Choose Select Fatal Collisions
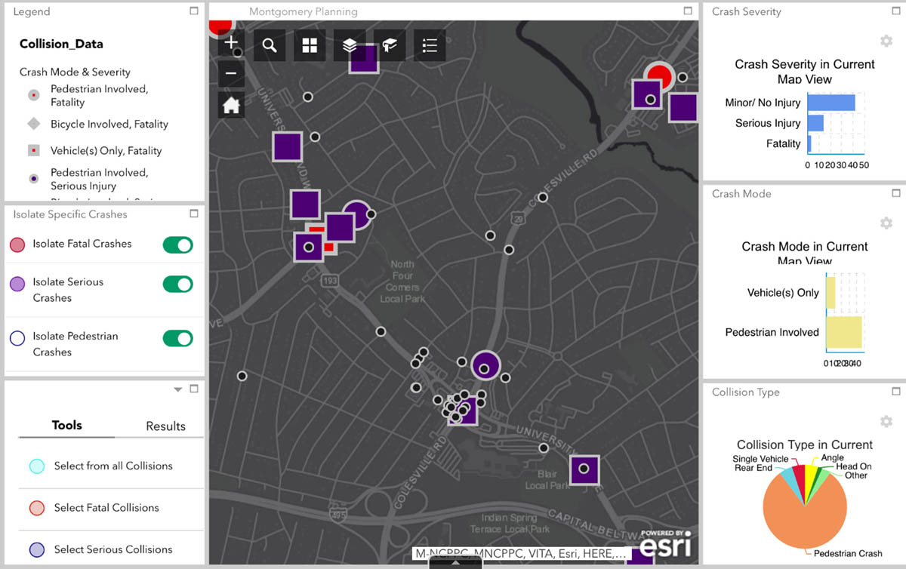 pos(106,508)
